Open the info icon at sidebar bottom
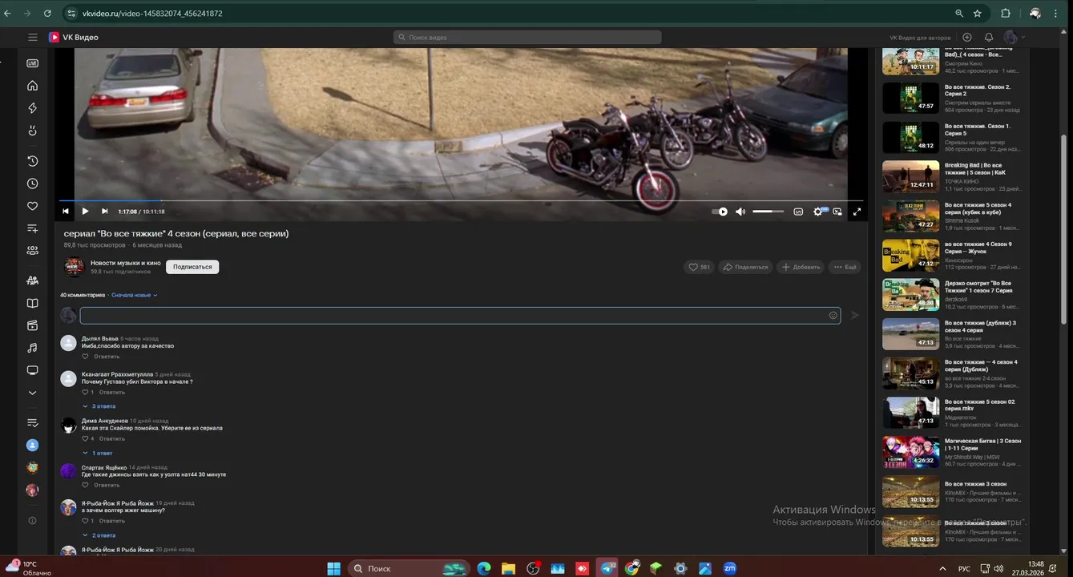This screenshot has width=1073, height=577. click(x=32, y=520)
